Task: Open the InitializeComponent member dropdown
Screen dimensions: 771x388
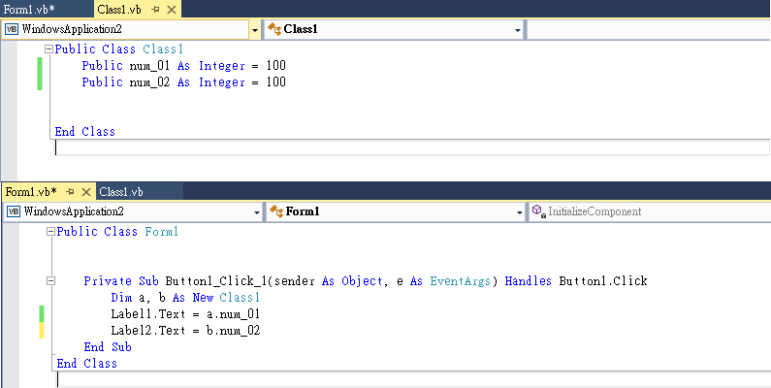Action: click(648, 210)
